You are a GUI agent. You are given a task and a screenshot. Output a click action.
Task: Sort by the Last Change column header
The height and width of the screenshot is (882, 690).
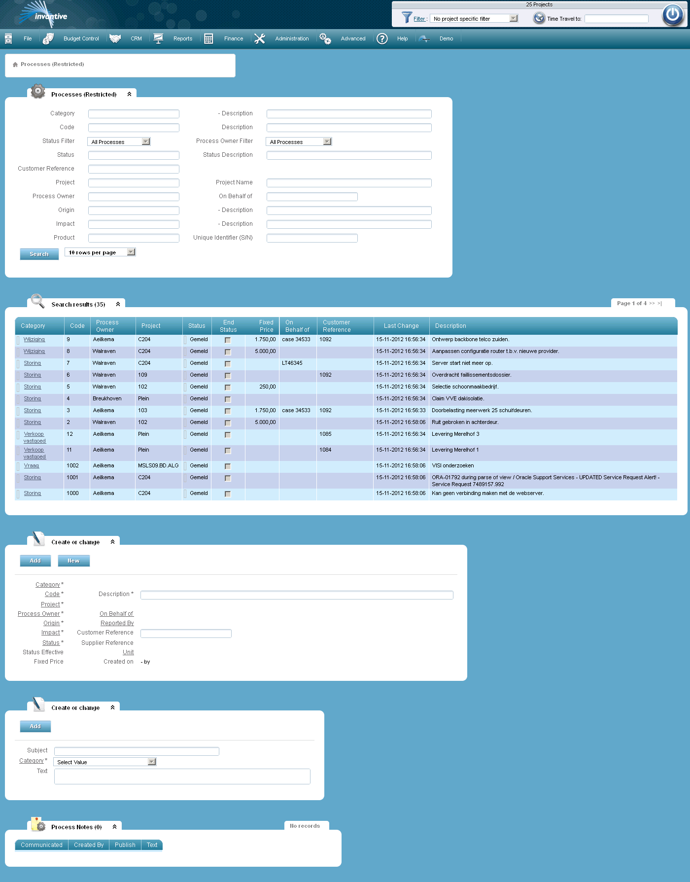[x=401, y=326]
